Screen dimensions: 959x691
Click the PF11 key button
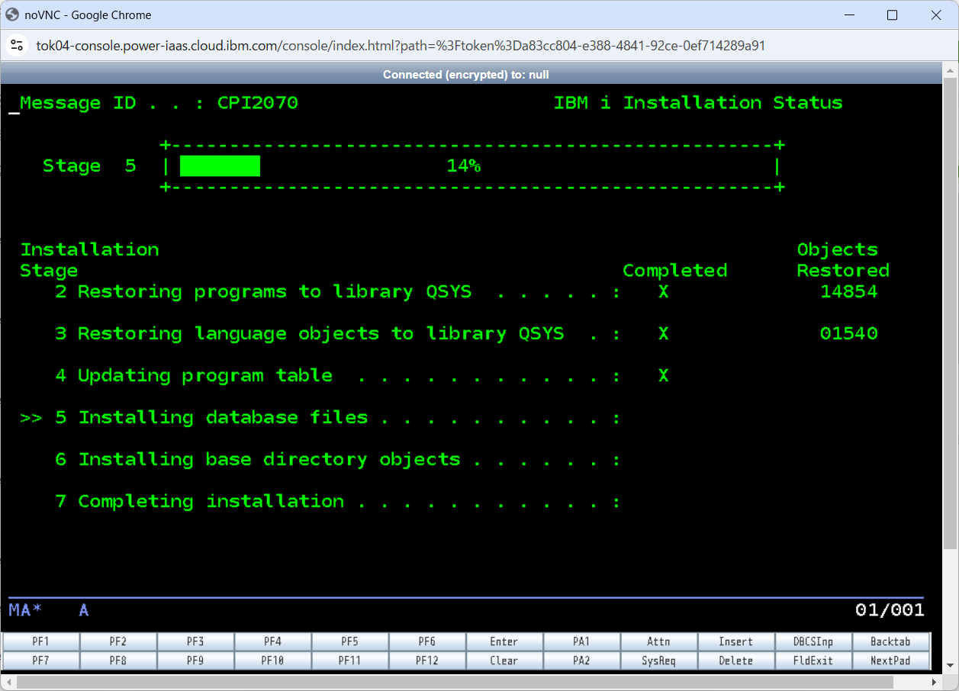point(349,660)
